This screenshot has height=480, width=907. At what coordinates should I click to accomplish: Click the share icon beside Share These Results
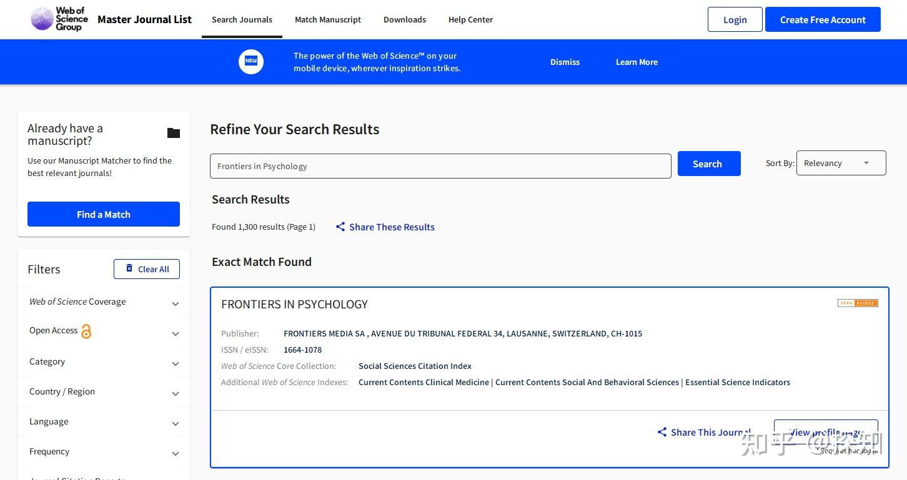340,227
